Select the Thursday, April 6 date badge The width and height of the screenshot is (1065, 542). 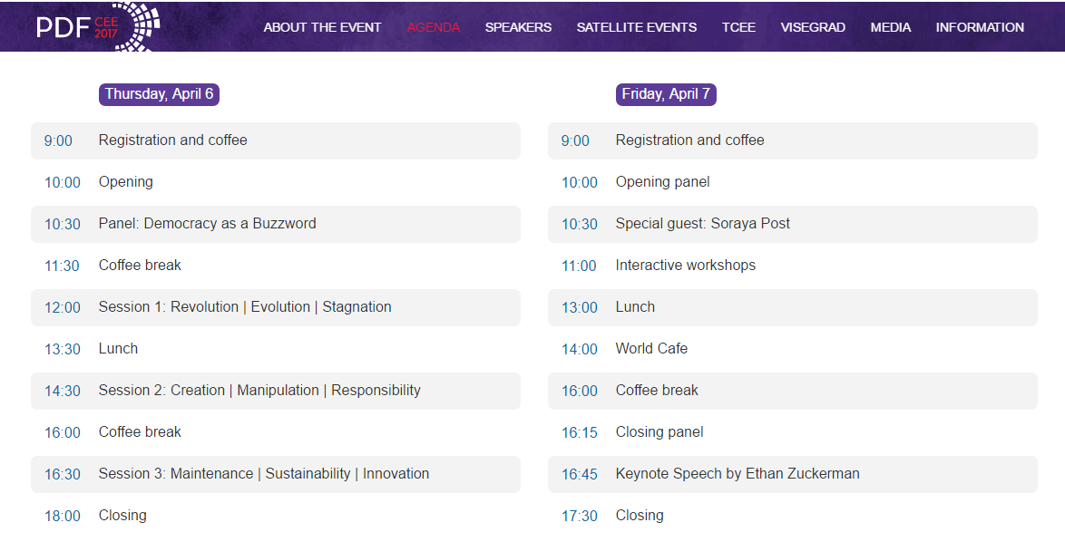[159, 94]
